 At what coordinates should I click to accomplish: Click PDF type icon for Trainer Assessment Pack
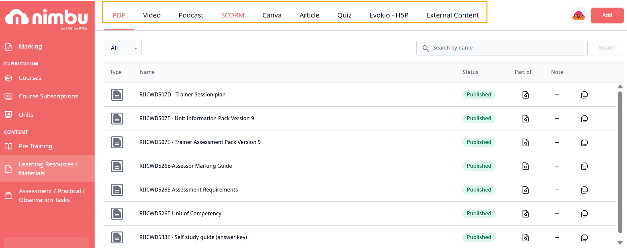[x=117, y=142]
